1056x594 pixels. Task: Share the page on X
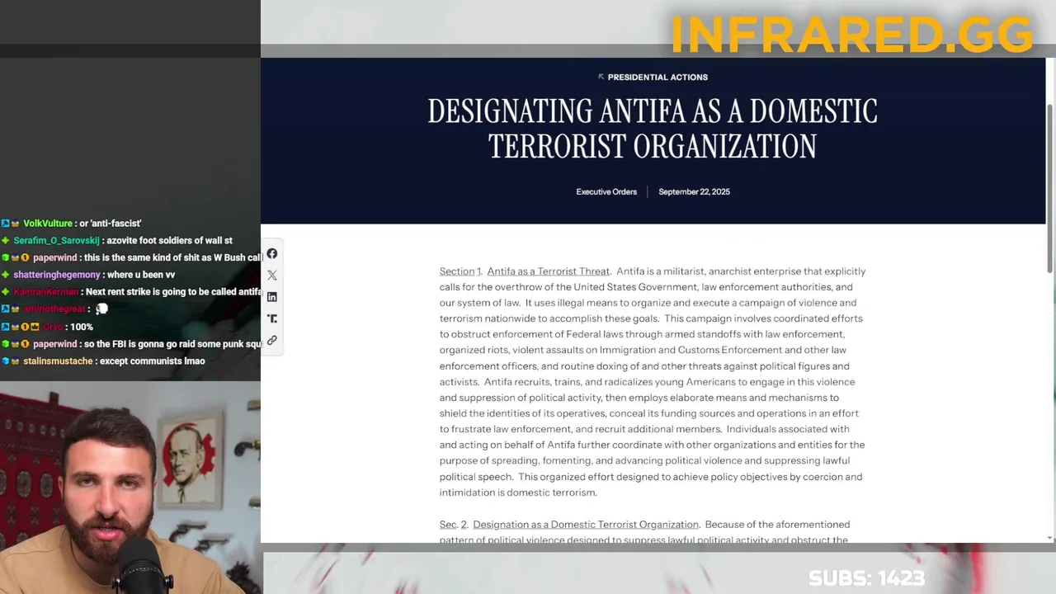pos(272,276)
